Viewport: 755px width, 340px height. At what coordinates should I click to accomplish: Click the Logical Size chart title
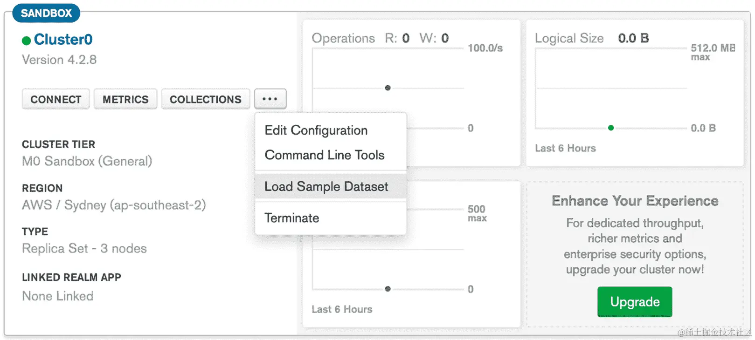(x=569, y=38)
